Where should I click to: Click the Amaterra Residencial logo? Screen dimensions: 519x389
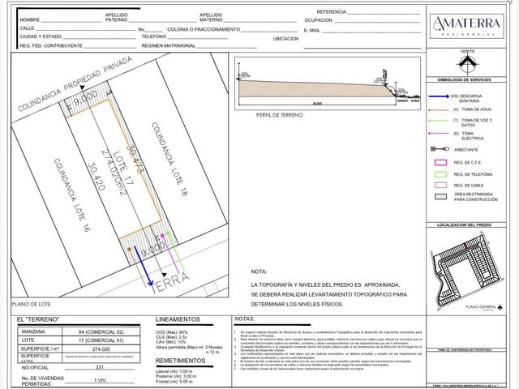click(467, 26)
